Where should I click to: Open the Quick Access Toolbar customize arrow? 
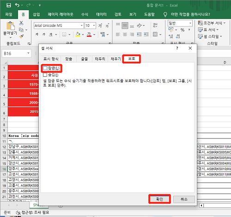point(40,5)
